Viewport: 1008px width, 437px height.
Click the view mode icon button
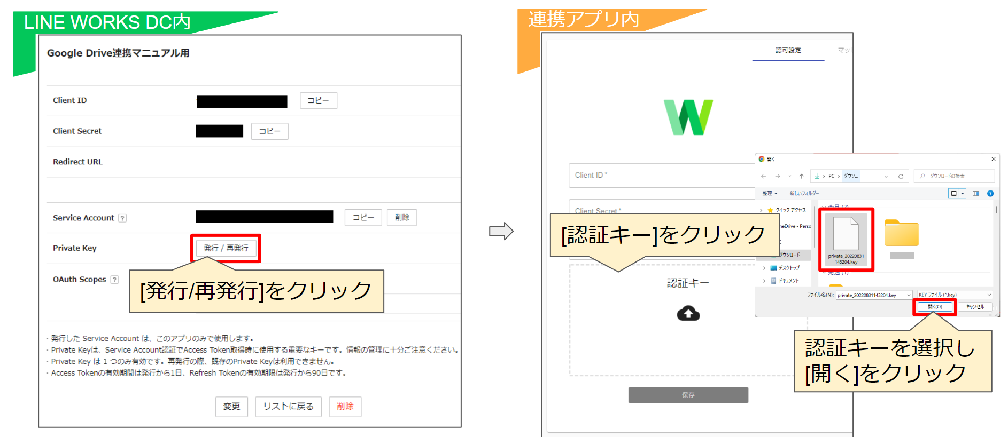click(954, 193)
